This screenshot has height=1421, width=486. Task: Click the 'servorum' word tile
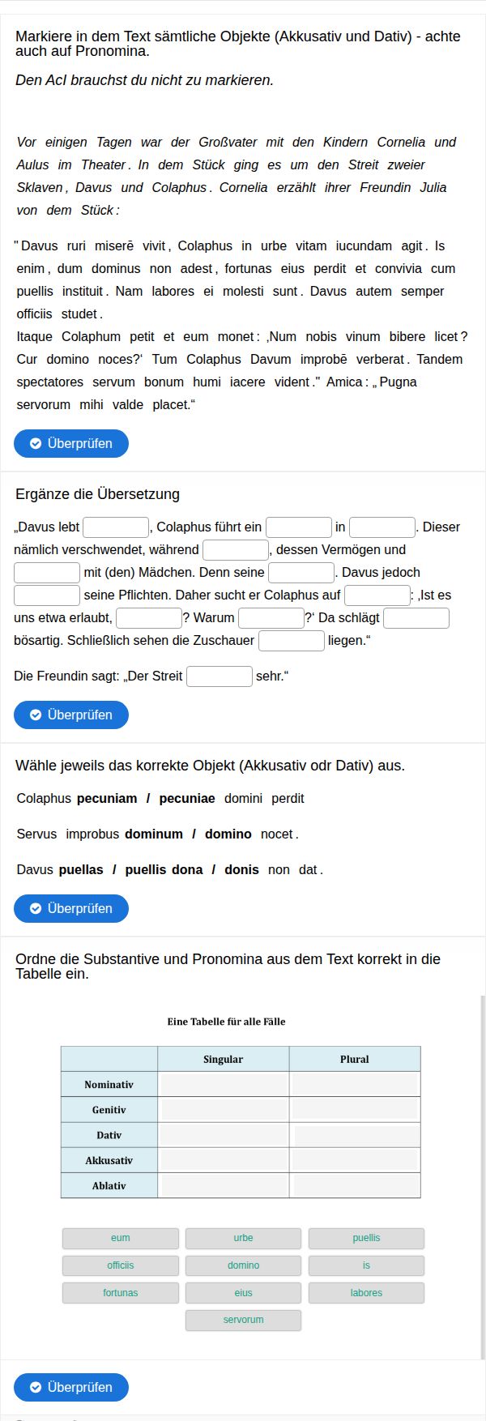point(243,1320)
